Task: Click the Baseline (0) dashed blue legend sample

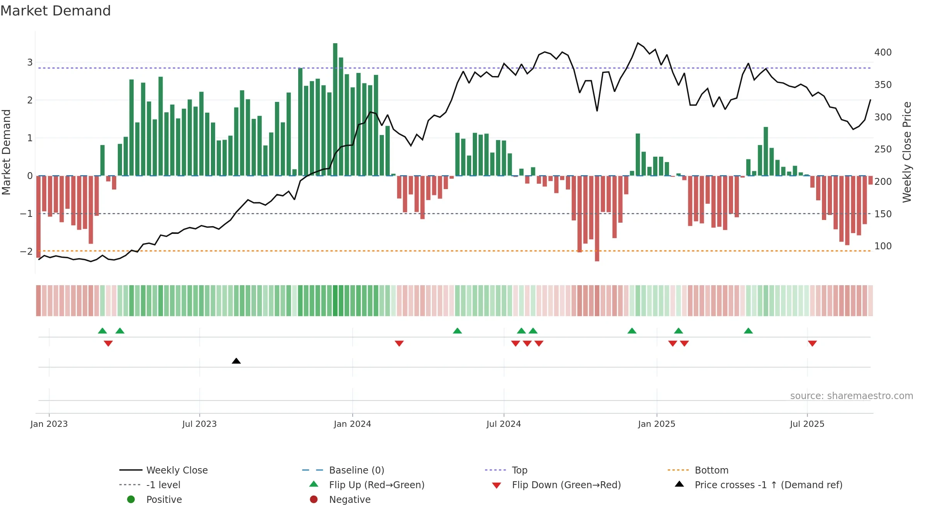Action: point(312,470)
